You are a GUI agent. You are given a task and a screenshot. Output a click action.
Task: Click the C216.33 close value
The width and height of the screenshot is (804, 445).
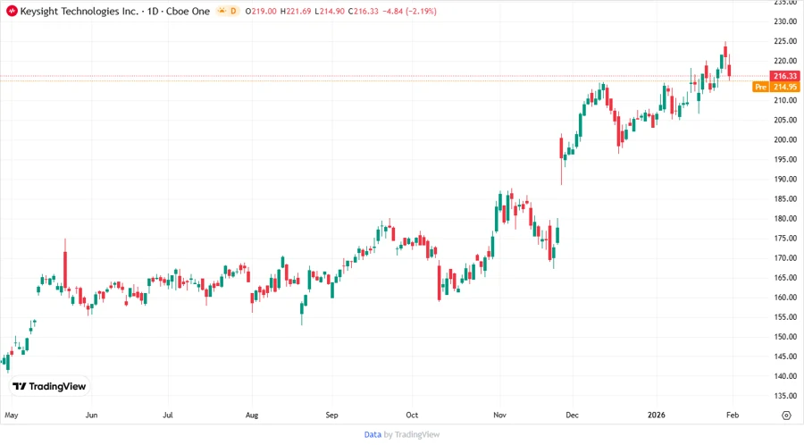[363, 12]
